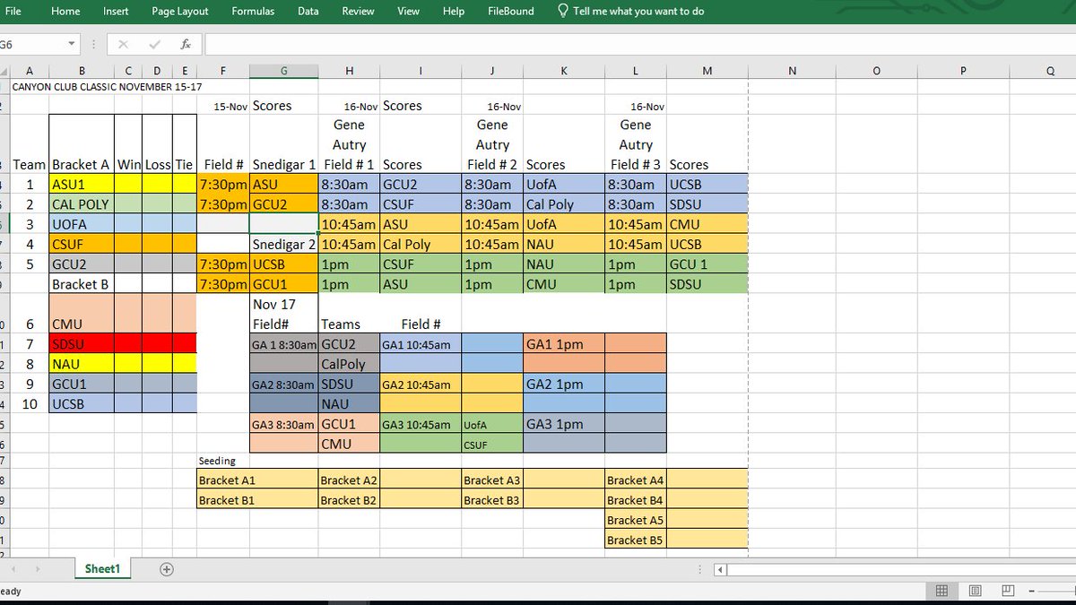Click the previous sheet navigation arrow
The image size is (1076, 605).
point(15,568)
